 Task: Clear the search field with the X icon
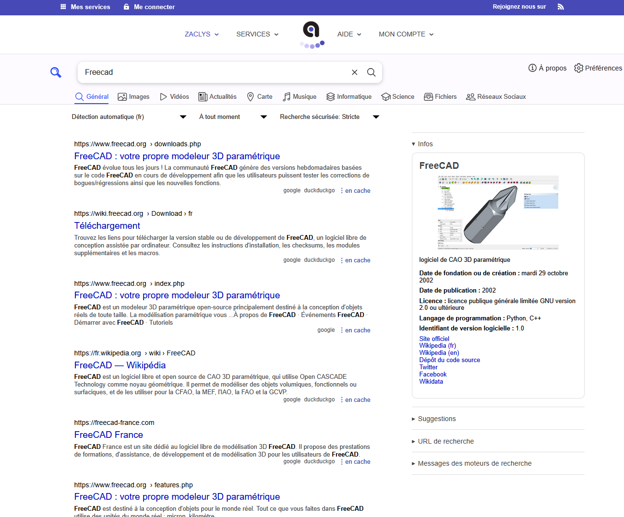354,72
